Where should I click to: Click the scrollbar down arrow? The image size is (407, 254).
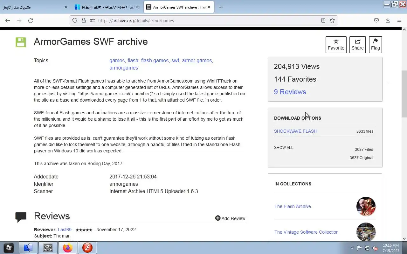[404, 238]
